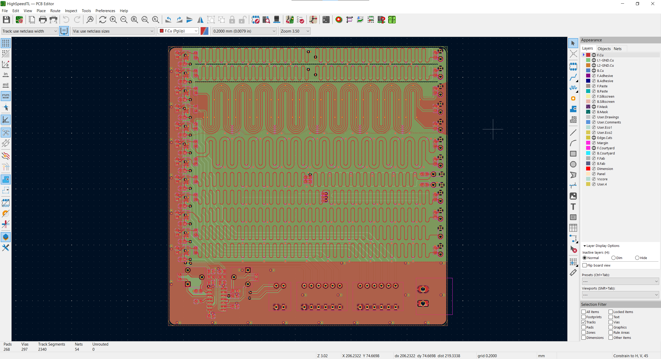661x359 pixels.
Task: Select the Dim inactive layers option
Action: point(613,258)
